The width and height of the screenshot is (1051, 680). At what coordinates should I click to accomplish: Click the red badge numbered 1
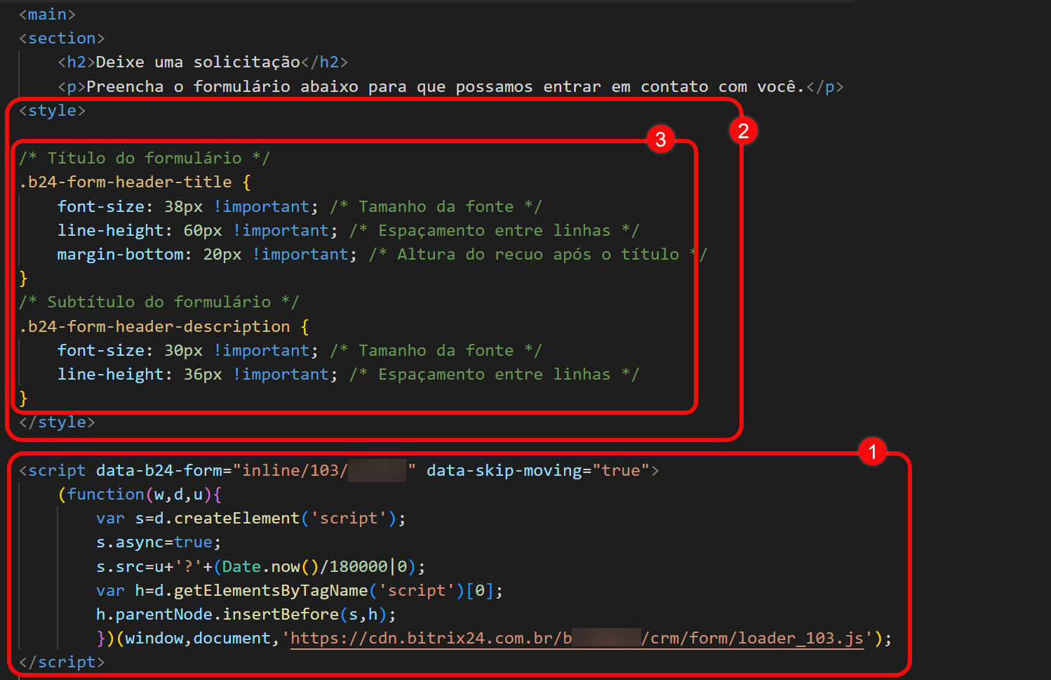click(x=872, y=452)
